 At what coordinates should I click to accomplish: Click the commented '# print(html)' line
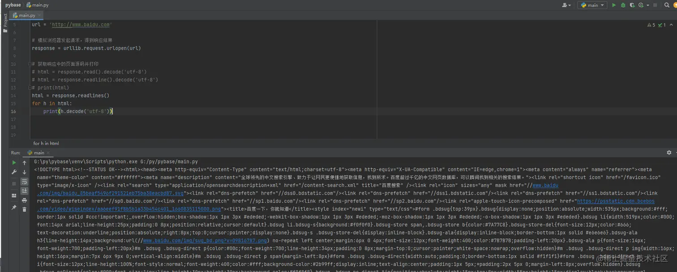[51, 88]
